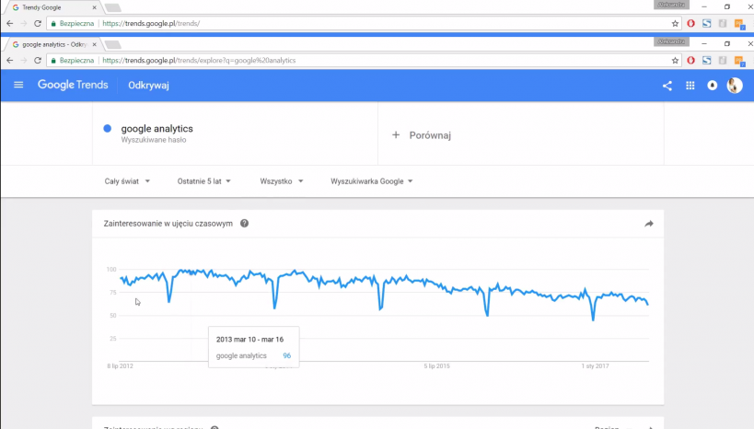Reload the page in back browser window

38,23
